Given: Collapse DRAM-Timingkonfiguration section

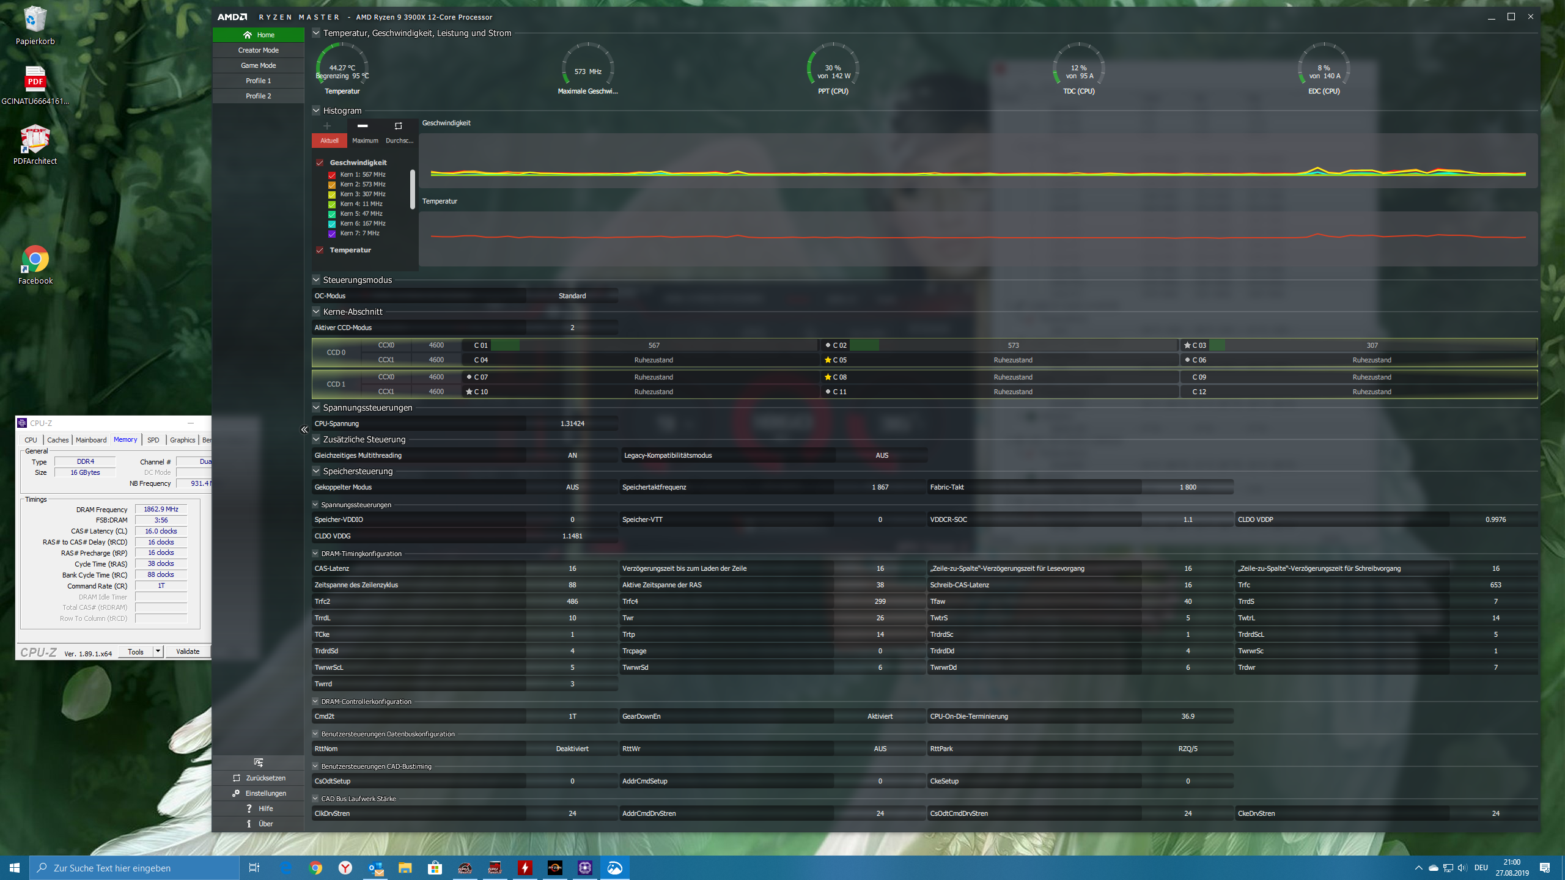Looking at the screenshot, I should tap(315, 554).
